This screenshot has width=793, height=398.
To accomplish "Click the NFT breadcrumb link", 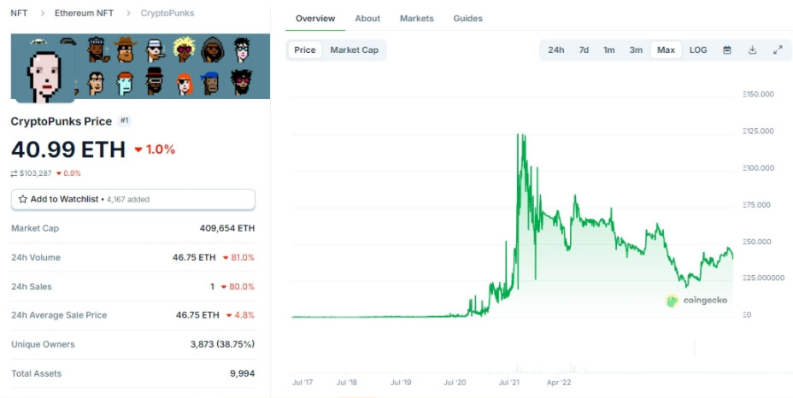I will pyautogui.click(x=19, y=14).
